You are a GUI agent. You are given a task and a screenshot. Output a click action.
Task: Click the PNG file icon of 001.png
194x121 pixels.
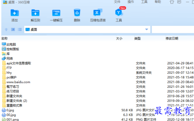(4, 119)
